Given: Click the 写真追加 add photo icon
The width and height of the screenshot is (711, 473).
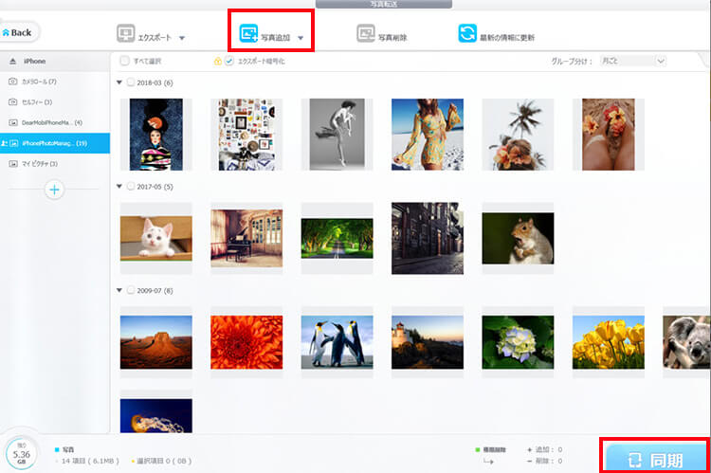Looking at the screenshot, I should pyautogui.click(x=248, y=35).
